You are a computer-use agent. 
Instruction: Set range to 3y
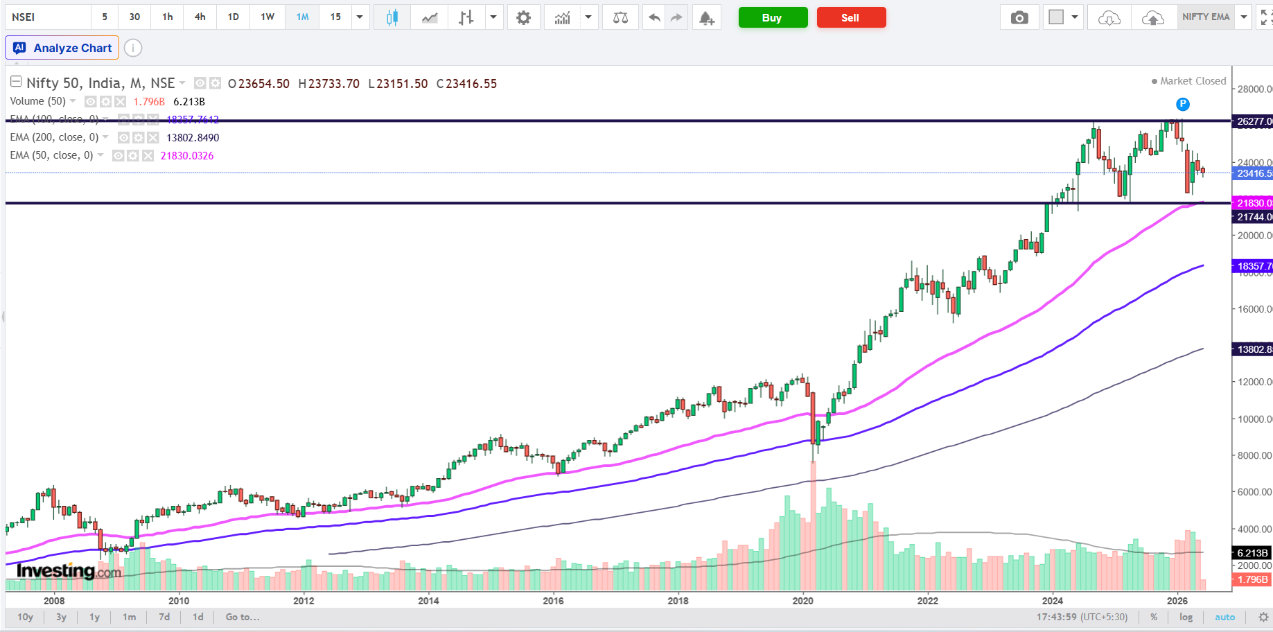(62, 617)
